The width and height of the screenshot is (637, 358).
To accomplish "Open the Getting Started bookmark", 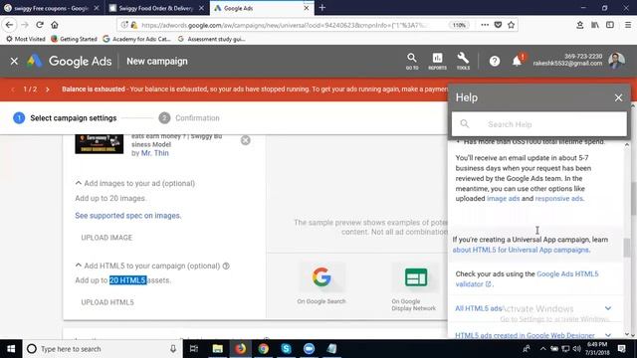I will [x=74, y=39].
